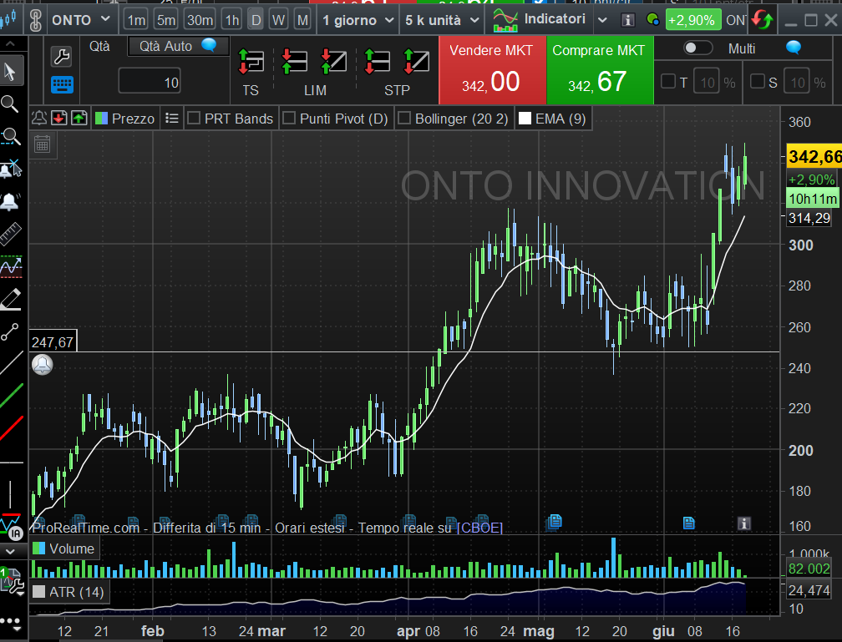
Task: Switch to 5m timeframe
Action: click(166, 20)
